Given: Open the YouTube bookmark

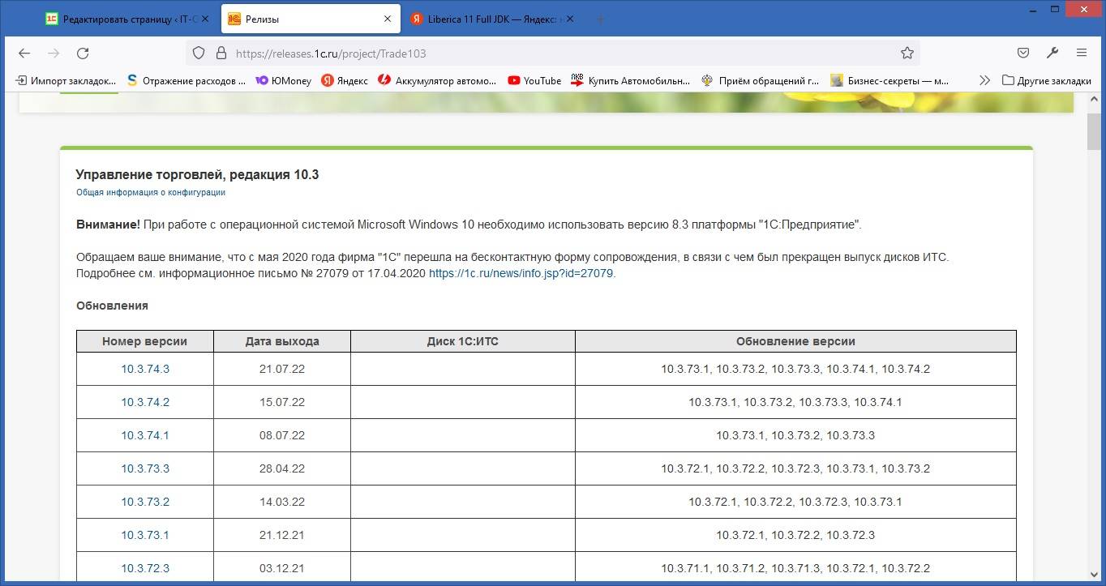Looking at the screenshot, I should tap(534, 80).
